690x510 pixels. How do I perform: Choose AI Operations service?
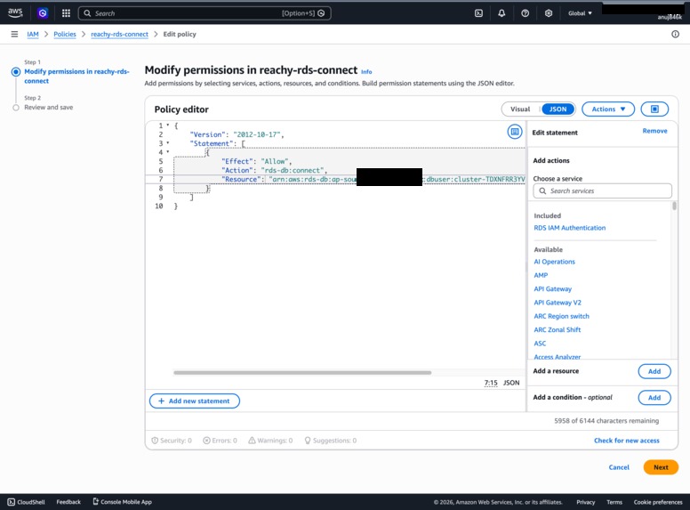(x=554, y=262)
